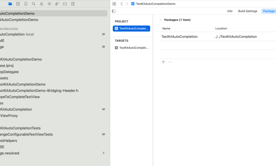Open the Report navigator

click(73, 4)
